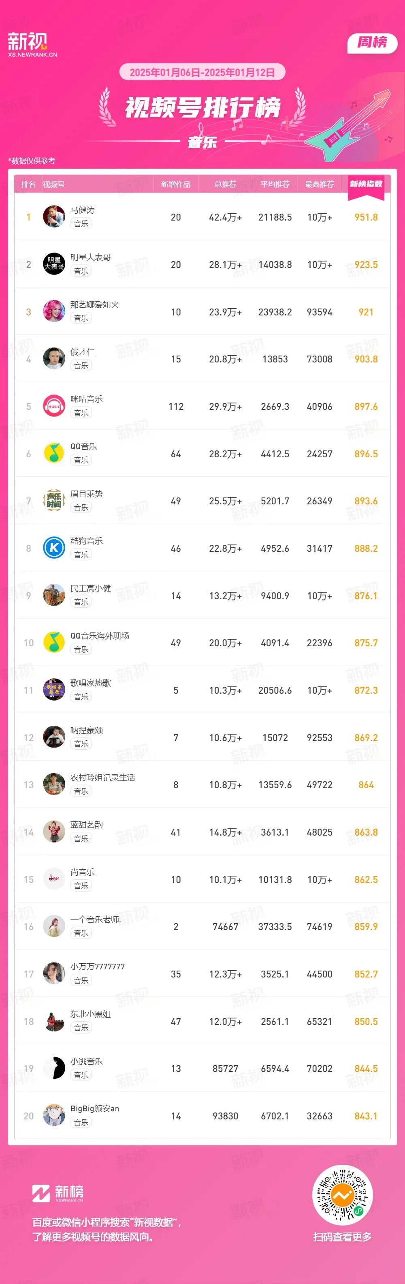Click the QQ音乐 yellow note logo

click(x=54, y=454)
